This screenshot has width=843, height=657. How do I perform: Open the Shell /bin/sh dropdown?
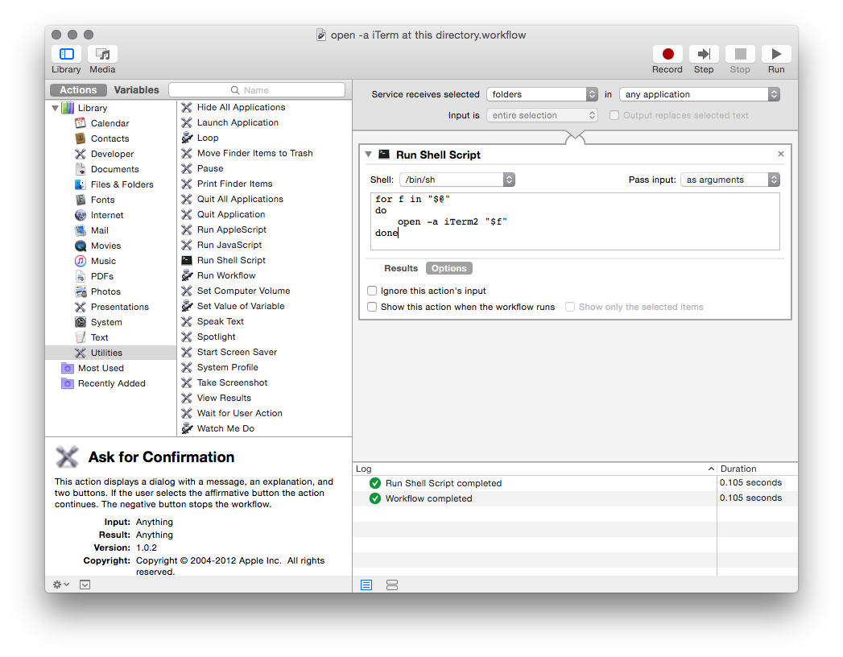coord(457,180)
